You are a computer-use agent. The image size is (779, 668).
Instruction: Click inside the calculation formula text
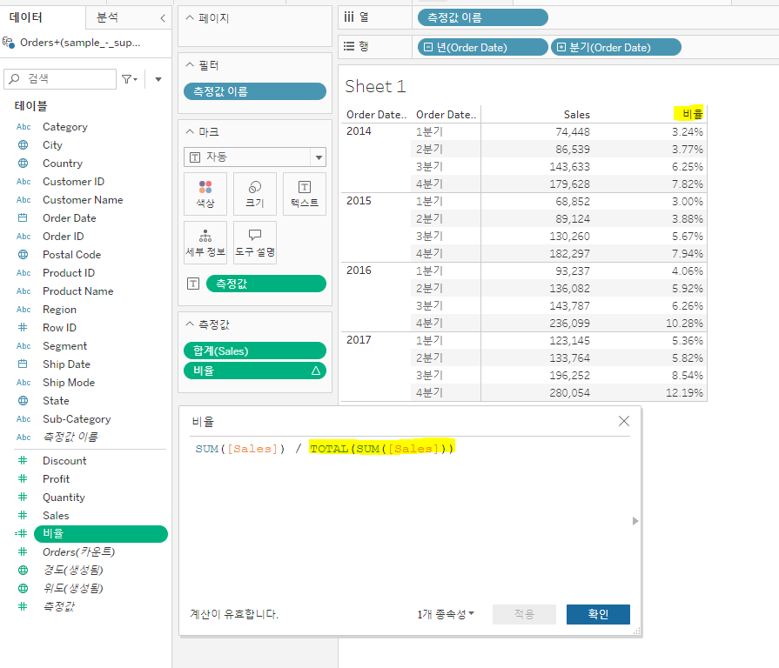tap(325, 449)
